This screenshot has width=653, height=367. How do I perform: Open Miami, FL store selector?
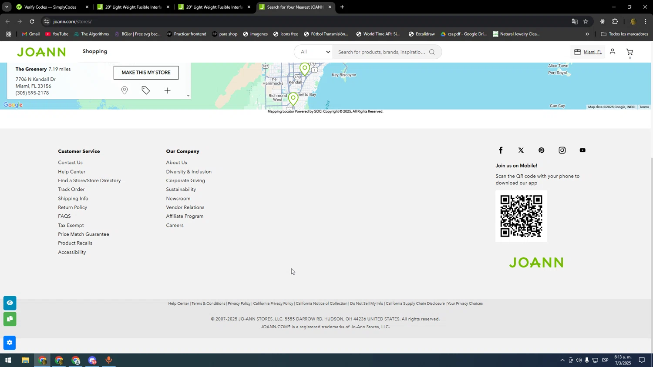(x=588, y=52)
